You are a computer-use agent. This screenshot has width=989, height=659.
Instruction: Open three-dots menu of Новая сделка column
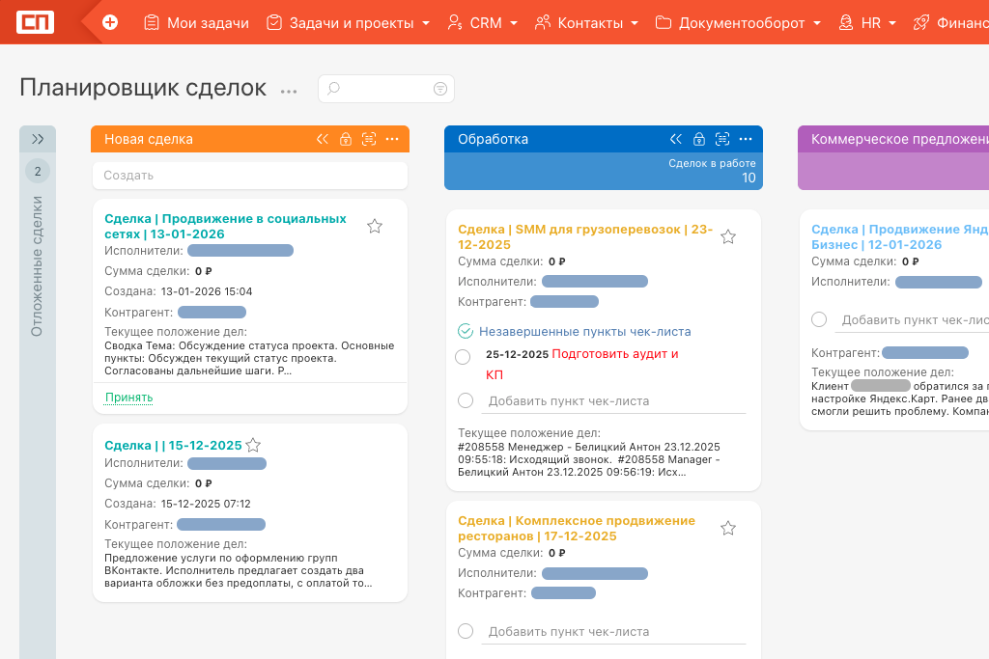[392, 139]
